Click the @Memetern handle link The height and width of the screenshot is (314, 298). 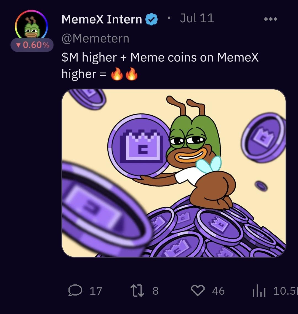point(95,38)
